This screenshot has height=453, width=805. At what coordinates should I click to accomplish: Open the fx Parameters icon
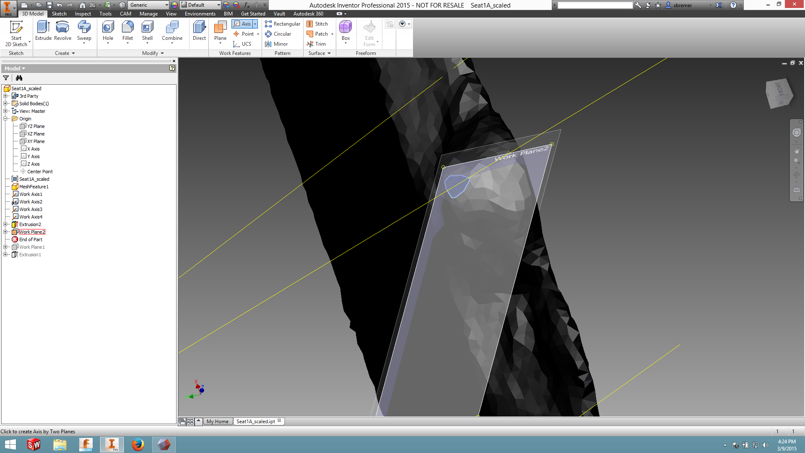[247, 5]
